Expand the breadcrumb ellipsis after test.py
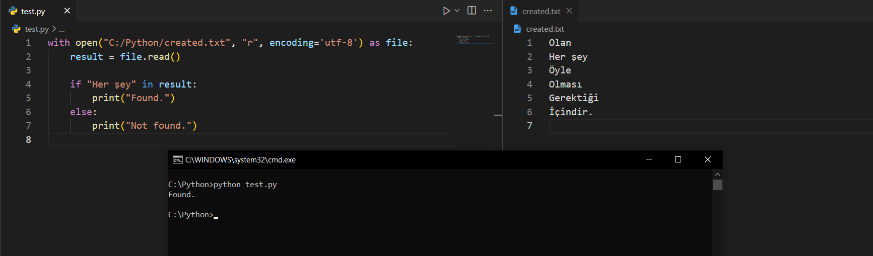Viewport: 873px width, 256px height. [62, 29]
